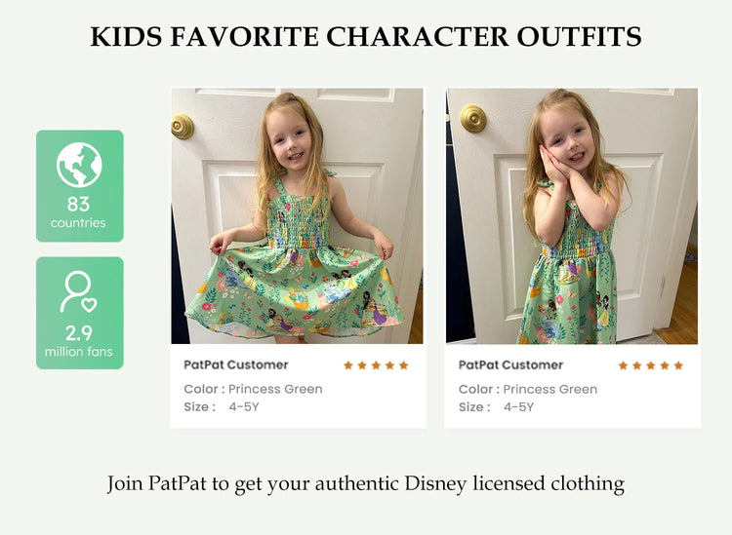Click the "4-5Y" size in left review
The height and width of the screenshot is (535, 732).
(x=244, y=406)
